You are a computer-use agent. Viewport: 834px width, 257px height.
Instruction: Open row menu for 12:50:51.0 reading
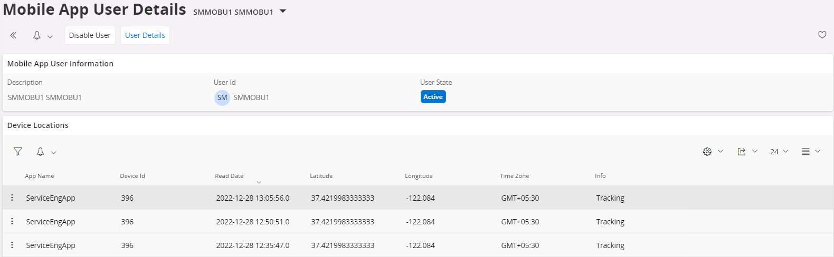[12, 221]
